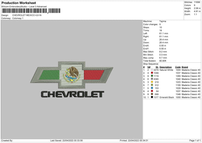Click thread code 1223
This screenshot has width=202, height=143.
point(178,82)
